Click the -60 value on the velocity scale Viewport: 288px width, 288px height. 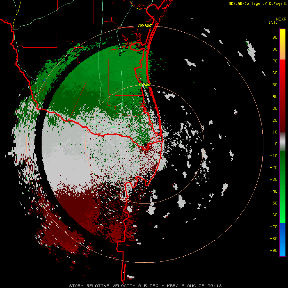point(274,215)
